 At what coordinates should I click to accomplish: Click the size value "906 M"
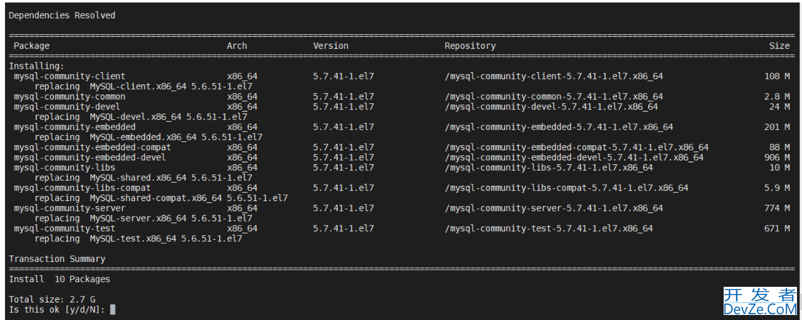(777, 157)
